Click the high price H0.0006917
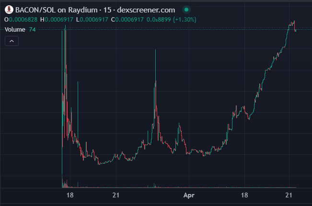Viewport: 312px width, 206px height. (x=57, y=20)
